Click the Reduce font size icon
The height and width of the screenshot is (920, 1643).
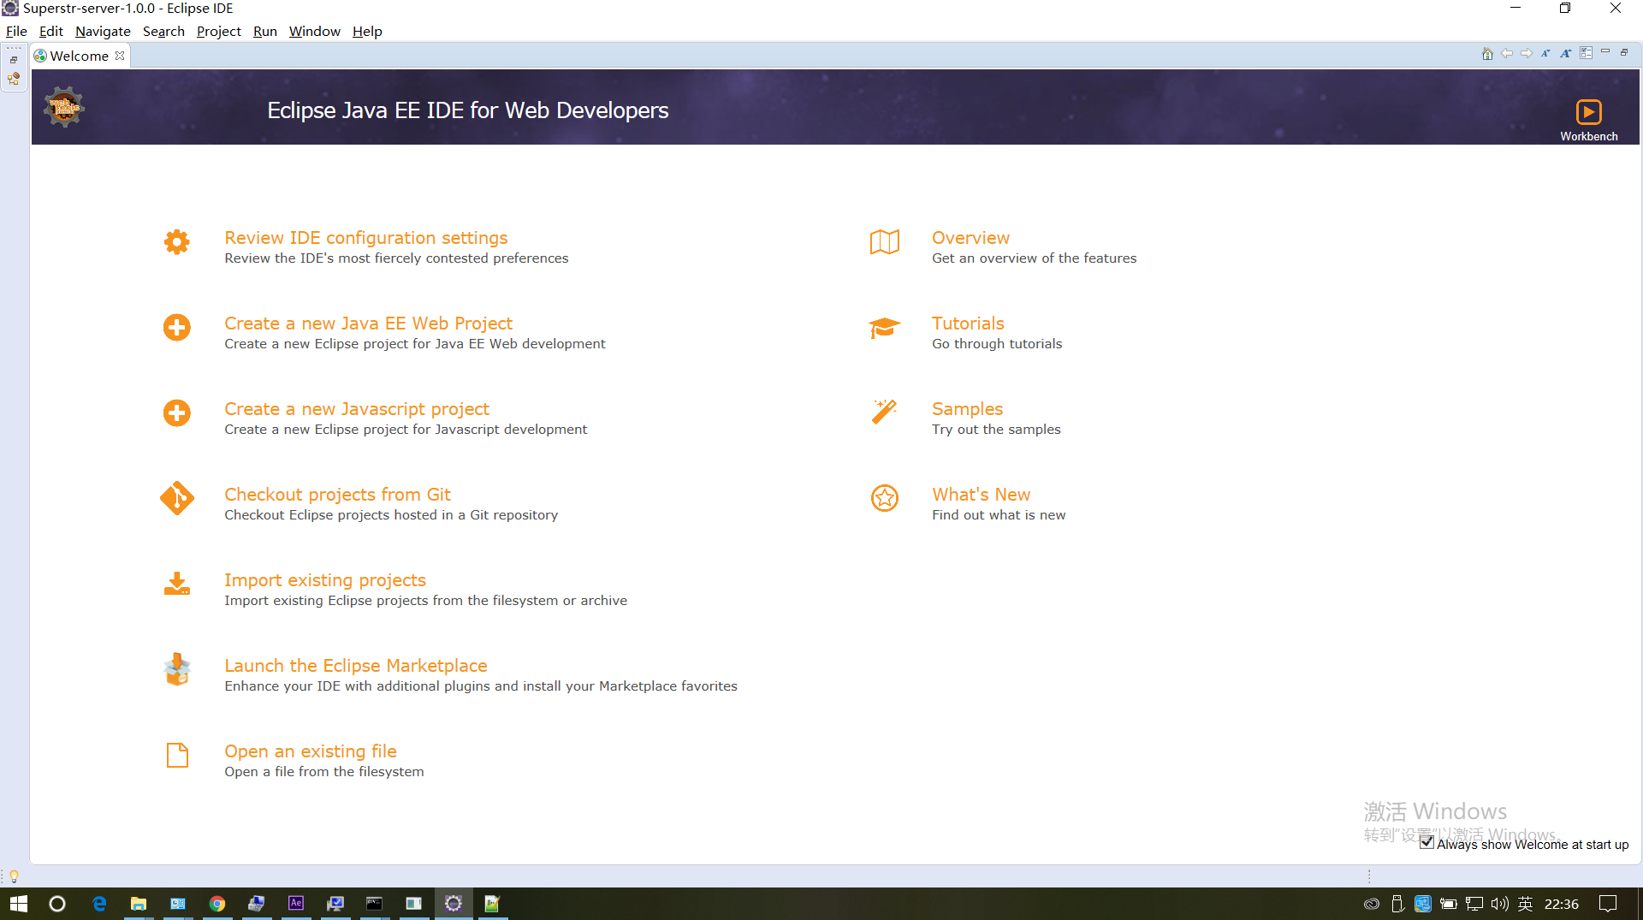1545,53
